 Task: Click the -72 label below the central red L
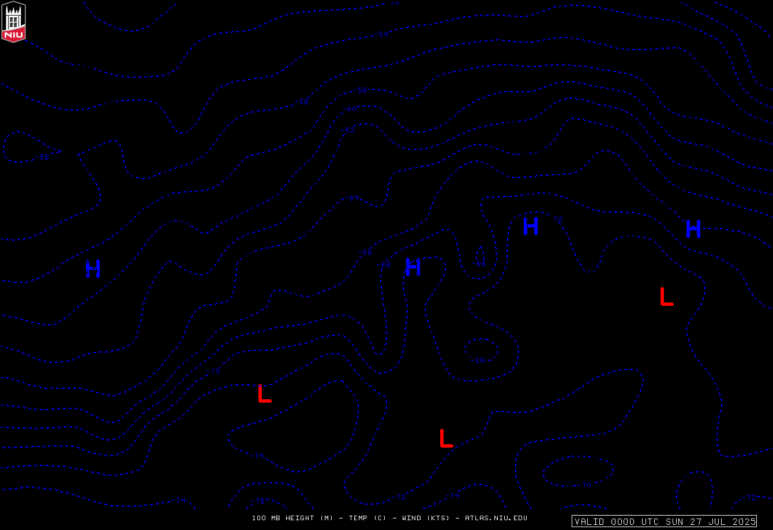point(399,498)
